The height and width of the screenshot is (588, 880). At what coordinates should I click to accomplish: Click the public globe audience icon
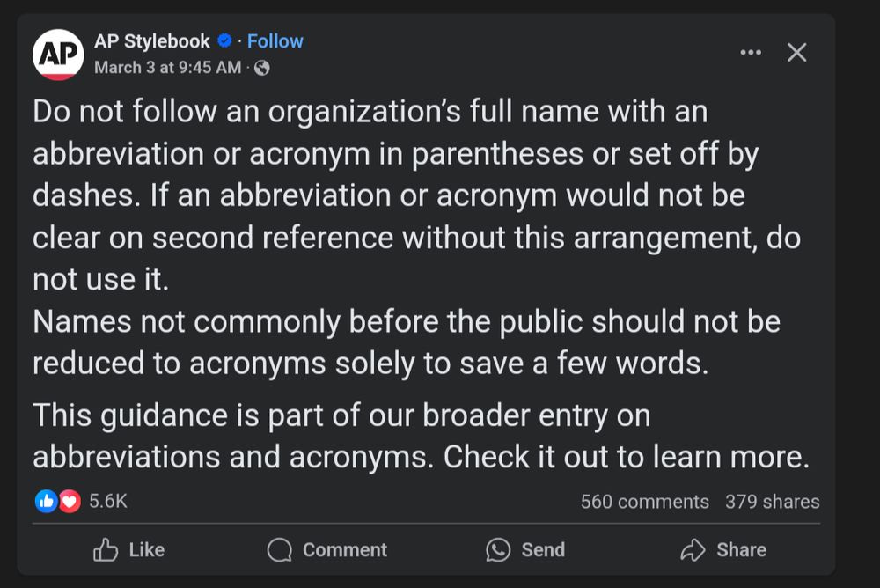(x=261, y=68)
